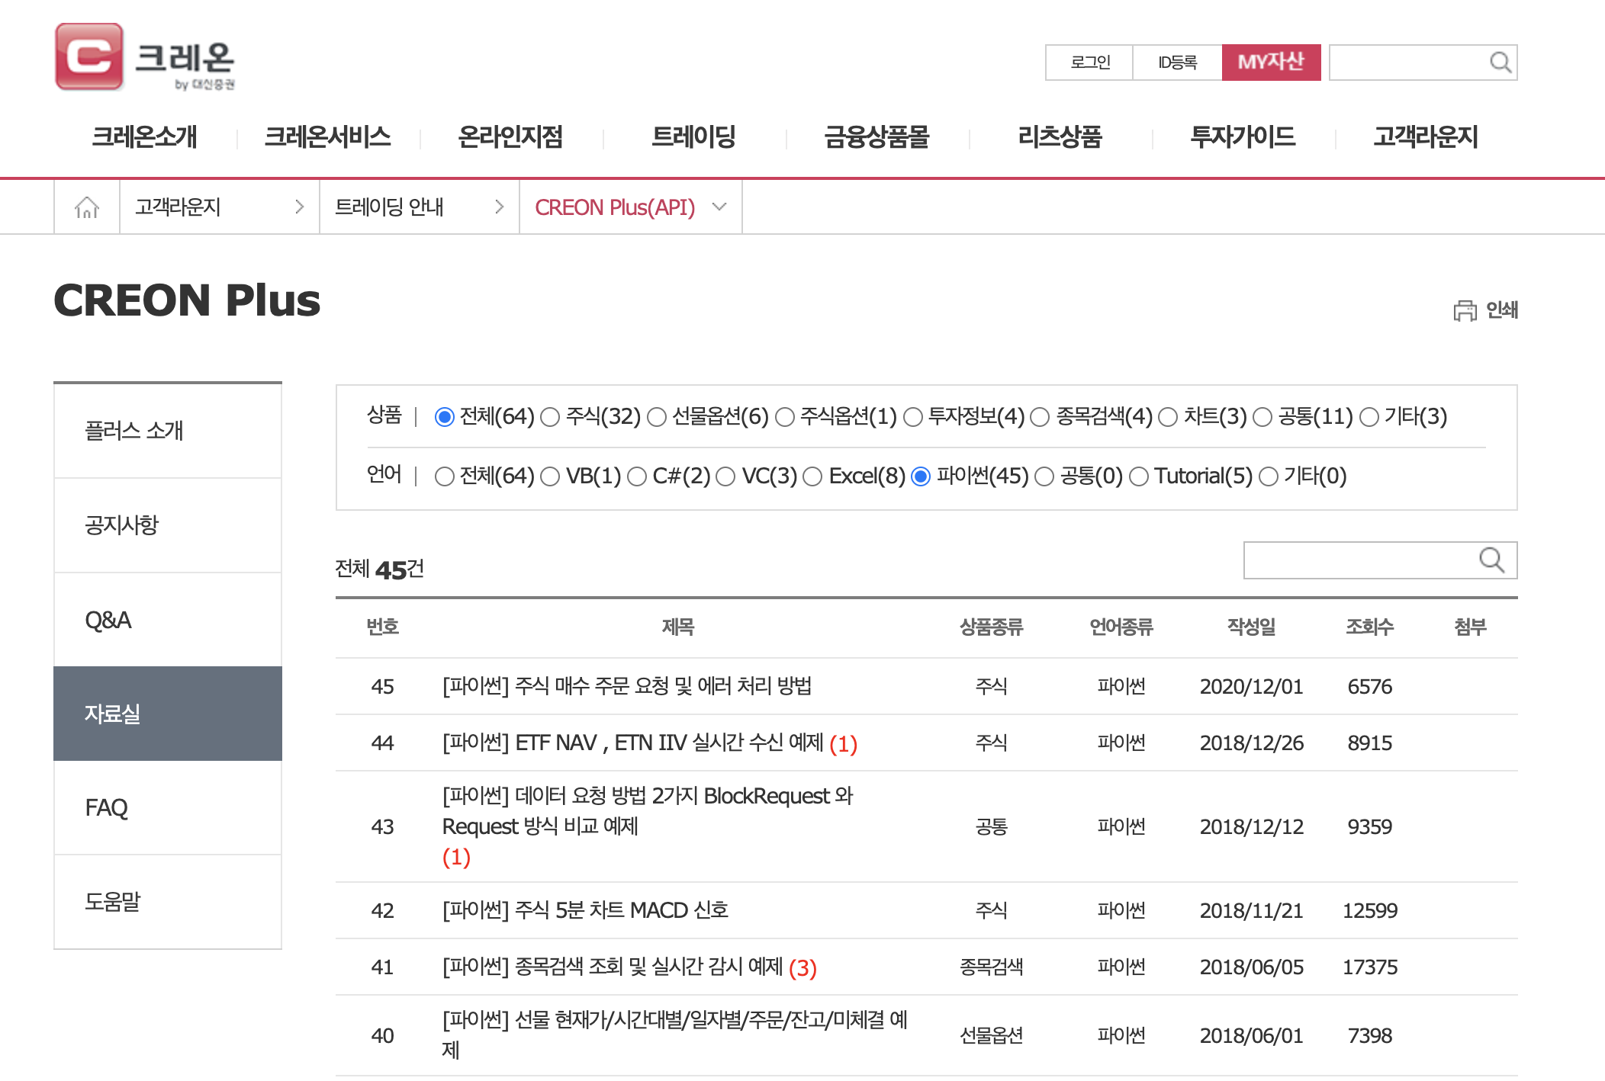Screen dimensions: 1605x1081
Task: Open the 리츠상품 main menu
Action: point(1060,137)
